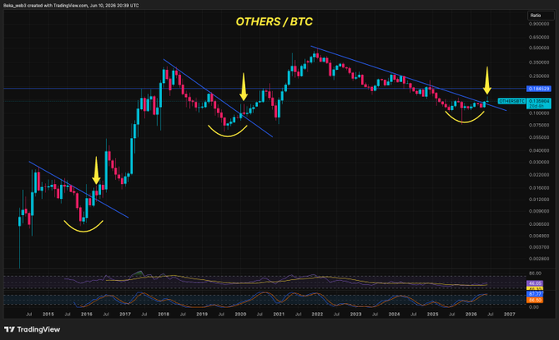Click the 2022 time axis label

click(x=317, y=314)
